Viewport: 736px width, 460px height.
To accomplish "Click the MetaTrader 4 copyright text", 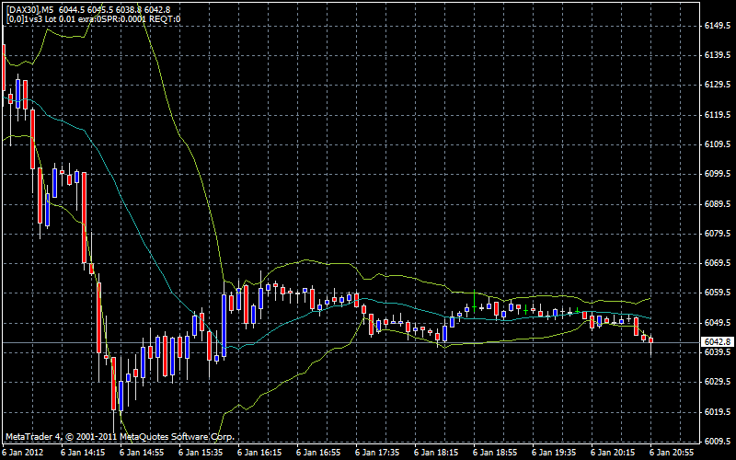I will tap(120, 436).
